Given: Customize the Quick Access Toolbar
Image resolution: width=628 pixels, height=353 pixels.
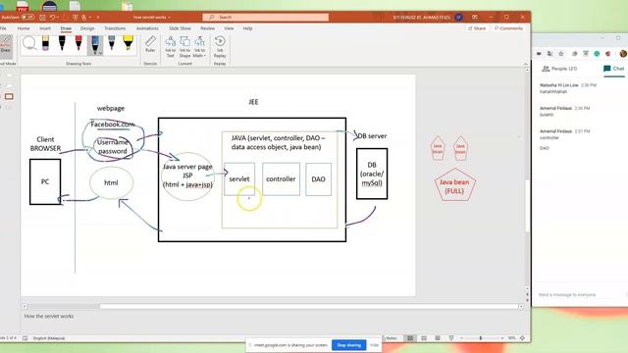Looking at the screenshot, I should [x=98, y=18].
